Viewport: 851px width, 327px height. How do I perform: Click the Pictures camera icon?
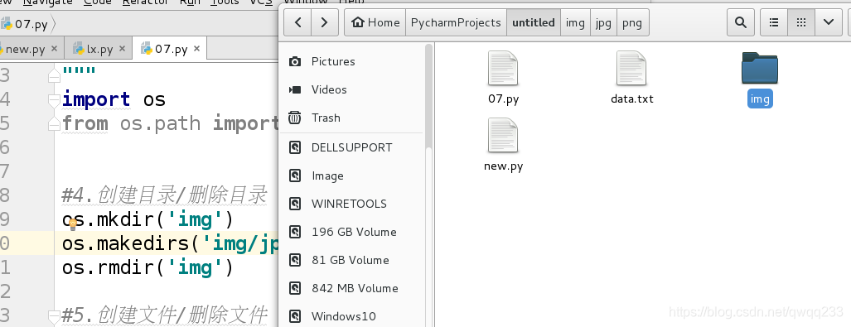(x=295, y=61)
